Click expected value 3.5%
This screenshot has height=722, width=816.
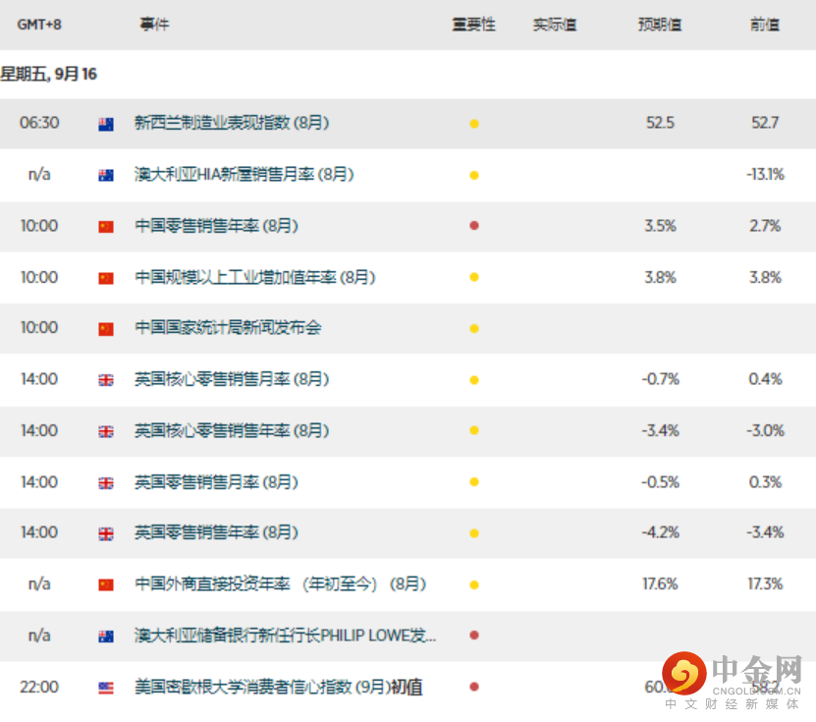coord(660,226)
